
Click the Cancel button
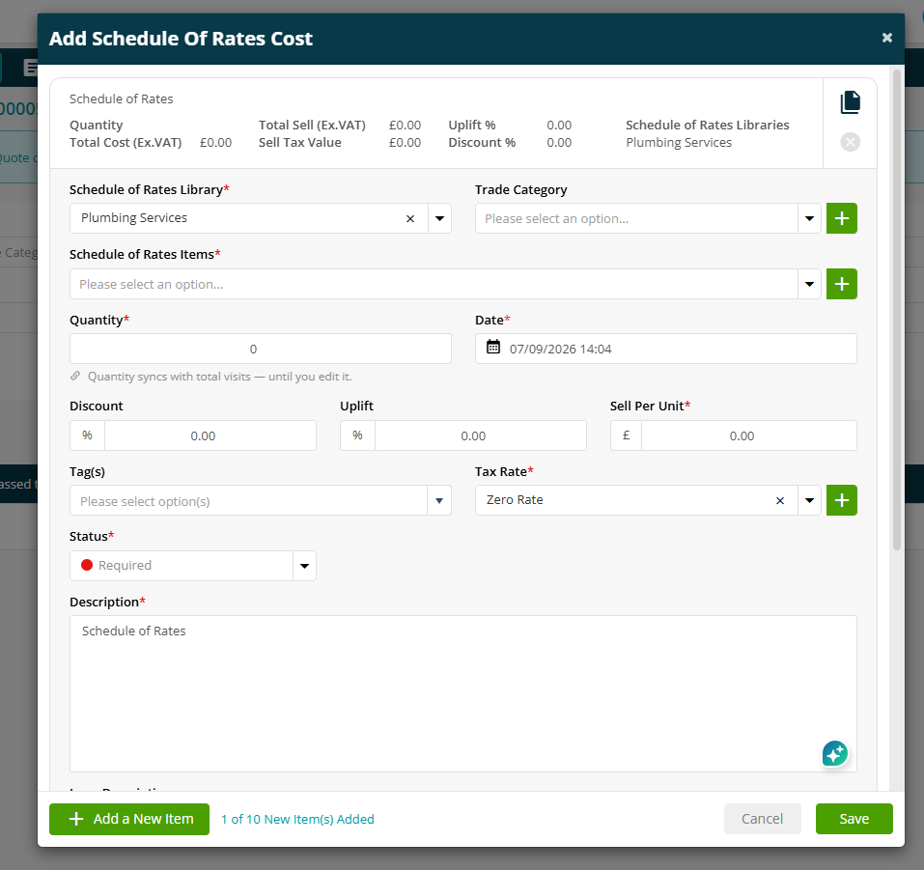[762, 819]
